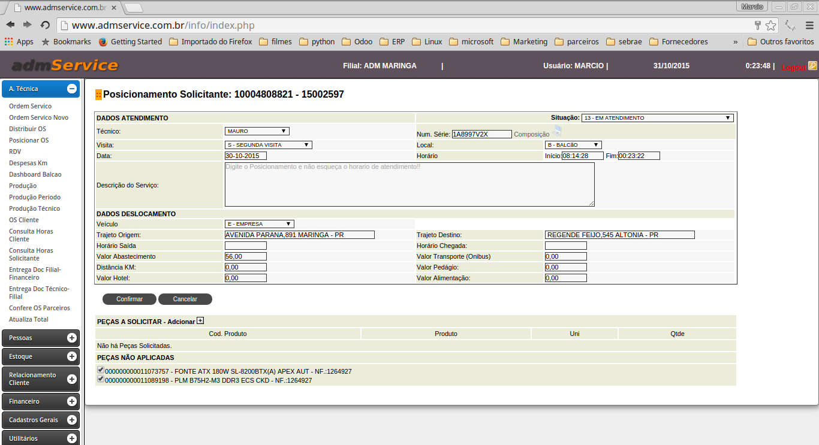
Task: Click the browser back arrow
Action: [10, 25]
